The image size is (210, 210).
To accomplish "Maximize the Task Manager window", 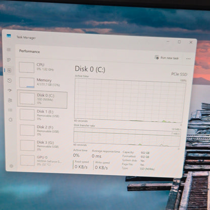I will click(179, 42).
